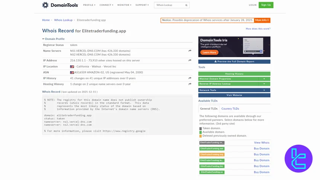Open the Network Tools dropdown arrow
Screen dimensions: 320x180
[264, 90]
